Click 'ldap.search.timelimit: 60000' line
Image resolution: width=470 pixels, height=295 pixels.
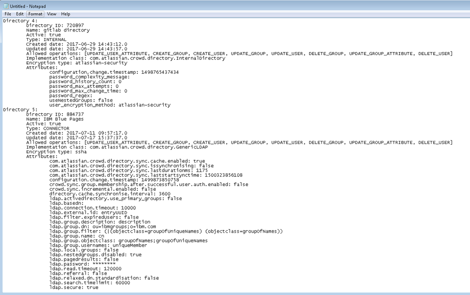89,283
